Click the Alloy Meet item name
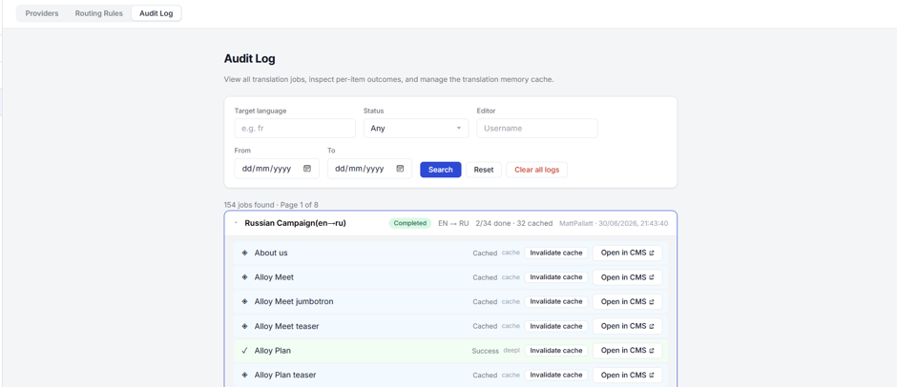The width and height of the screenshot is (897, 387). [274, 277]
